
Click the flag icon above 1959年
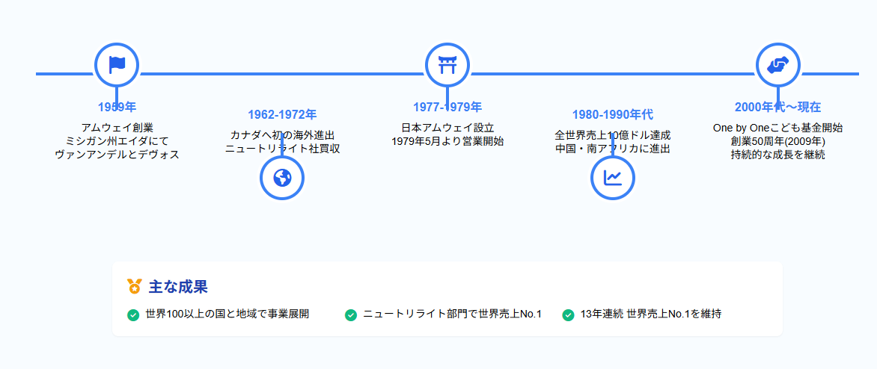116,65
